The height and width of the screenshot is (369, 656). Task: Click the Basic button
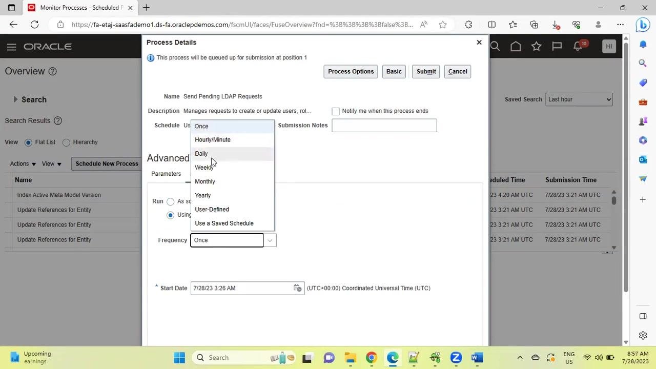394,72
